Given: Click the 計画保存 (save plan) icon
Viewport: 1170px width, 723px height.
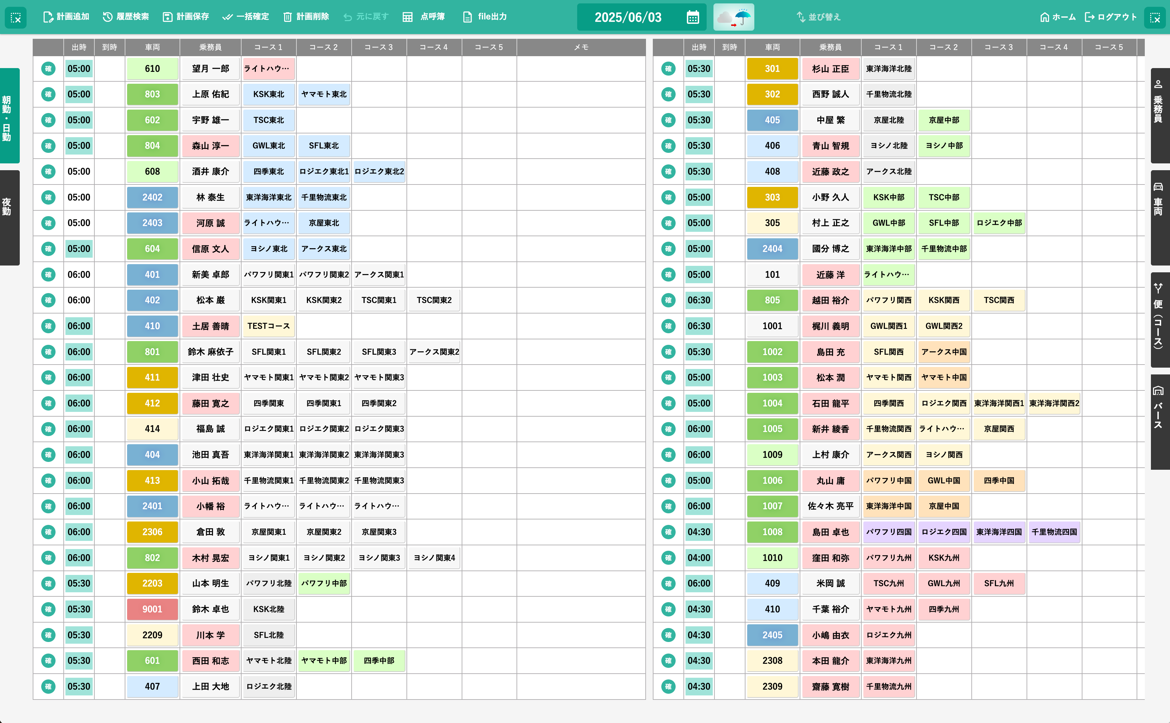Looking at the screenshot, I should point(168,17).
